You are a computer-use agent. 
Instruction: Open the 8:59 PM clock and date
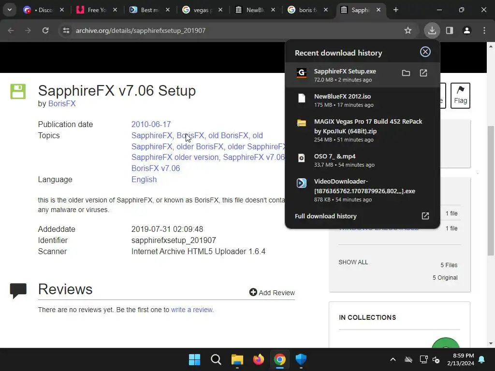[461, 359]
